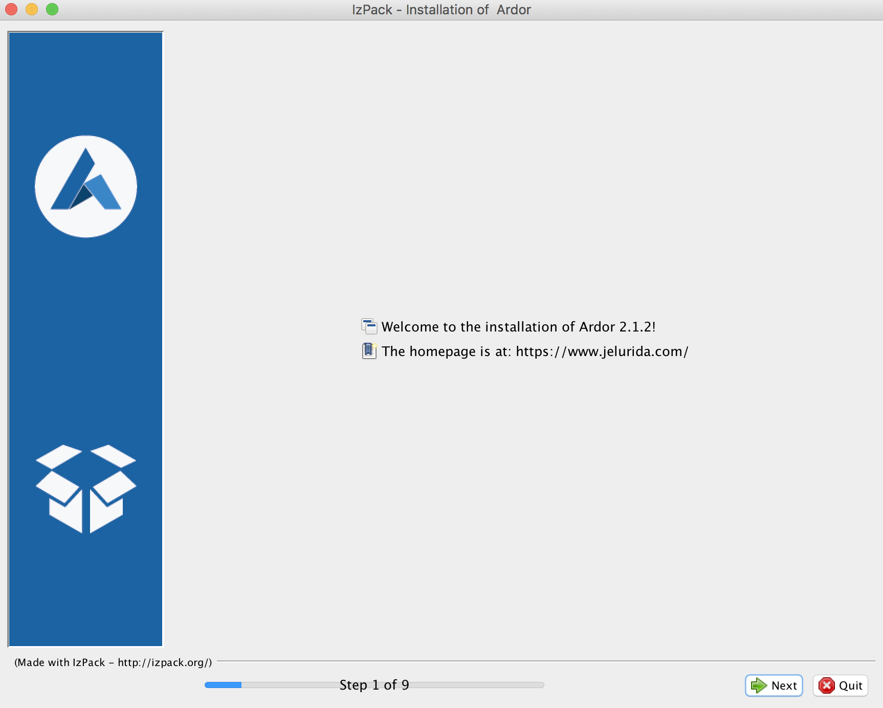Click the https://www.jelurida.com/ homepage URL
The height and width of the screenshot is (708, 883).
click(x=602, y=351)
